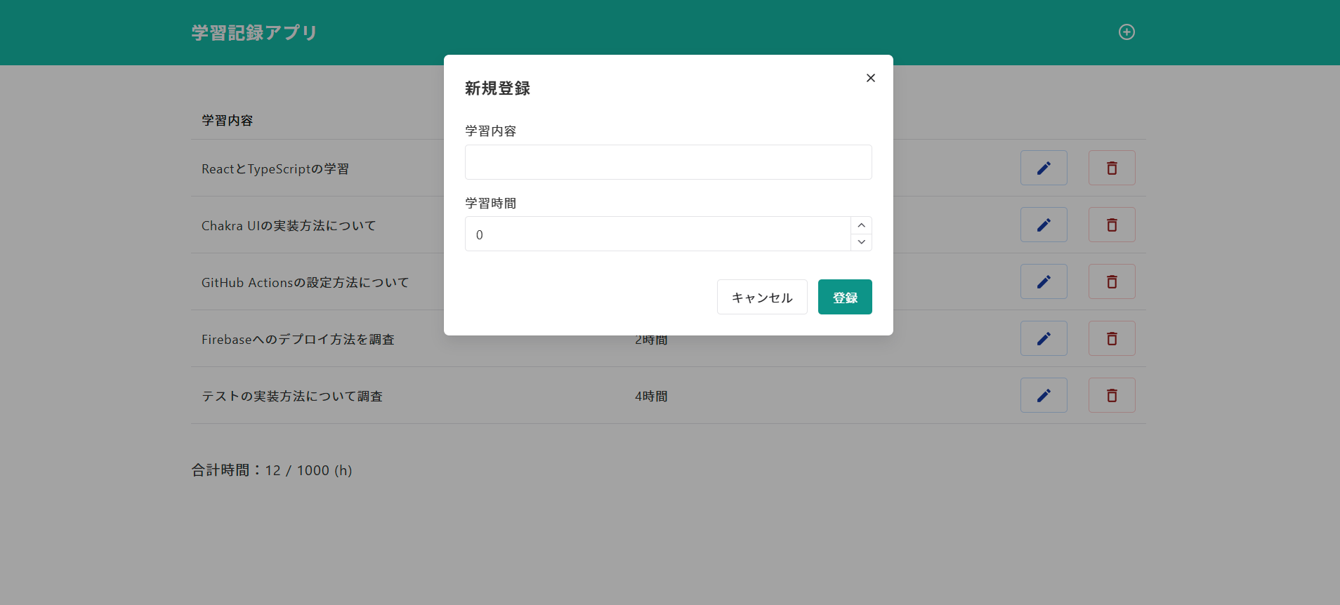Focus the 学習時間 number field
The image size is (1340, 605).
(x=658, y=234)
